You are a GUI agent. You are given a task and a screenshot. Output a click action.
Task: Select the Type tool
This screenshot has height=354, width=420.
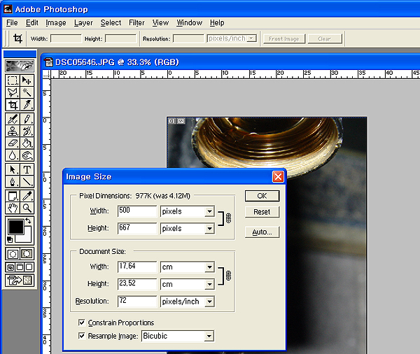[x=27, y=169]
